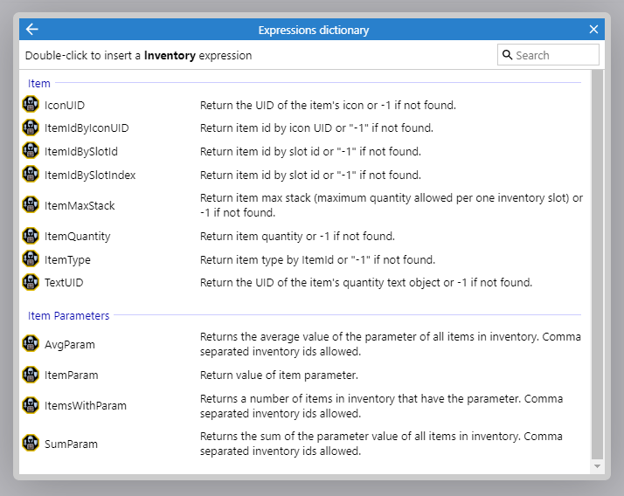The width and height of the screenshot is (624, 496).
Task: Click the icon beside IconUID expression
Action: (x=31, y=105)
